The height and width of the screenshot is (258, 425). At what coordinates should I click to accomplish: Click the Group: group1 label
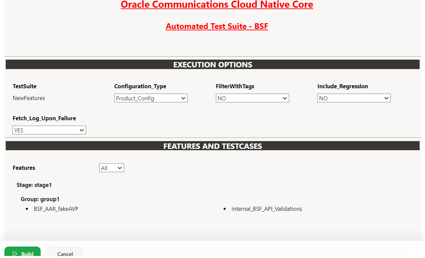click(x=40, y=199)
